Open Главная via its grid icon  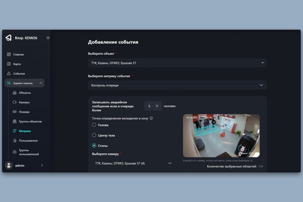coord(9,54)
